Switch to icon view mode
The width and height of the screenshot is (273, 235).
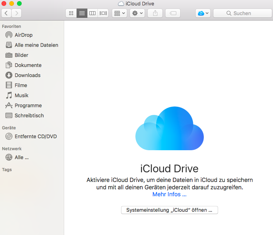tap(71, 13)
